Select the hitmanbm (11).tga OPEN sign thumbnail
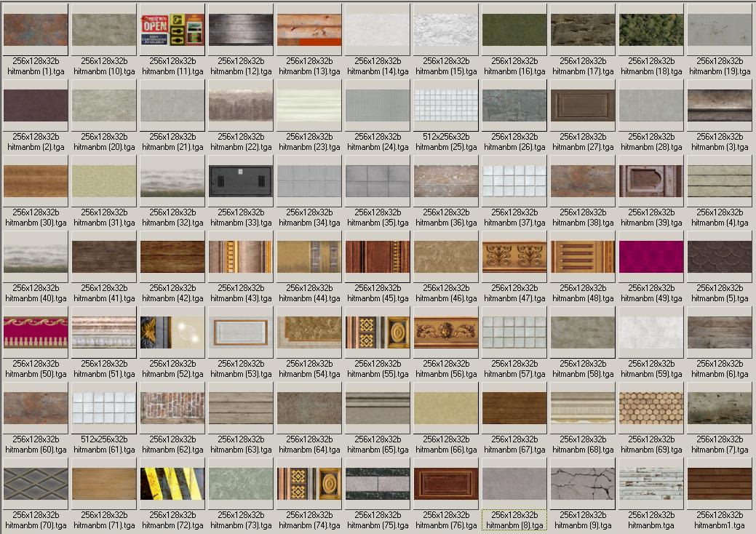This screenshot has height=534, width=756. pyautogui.click(x=172, y=30)
